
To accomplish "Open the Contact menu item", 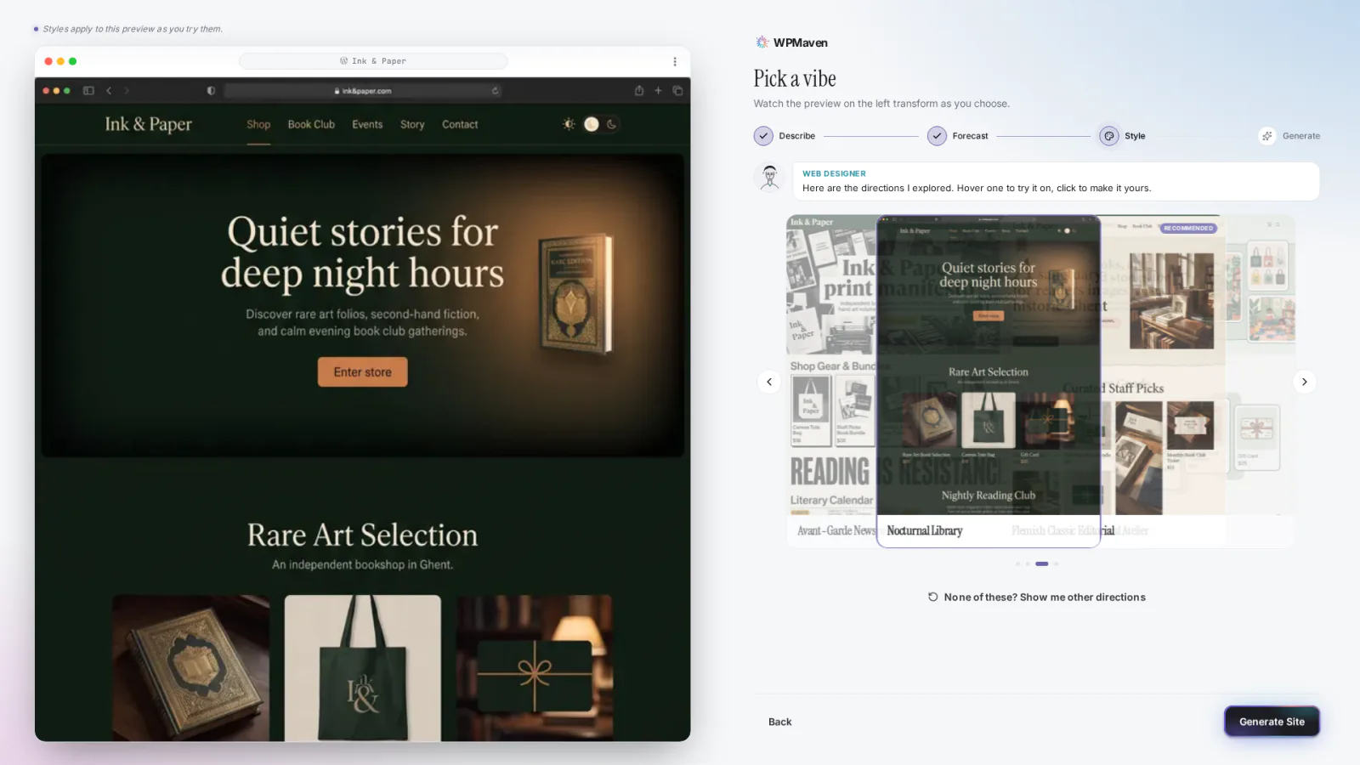I will [460, 124].
